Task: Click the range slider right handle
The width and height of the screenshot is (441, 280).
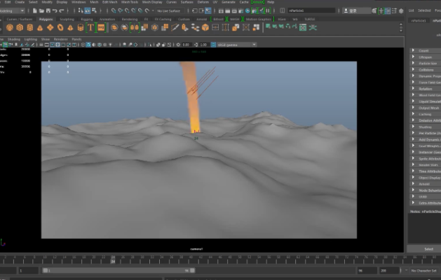Action: (192, 270)
